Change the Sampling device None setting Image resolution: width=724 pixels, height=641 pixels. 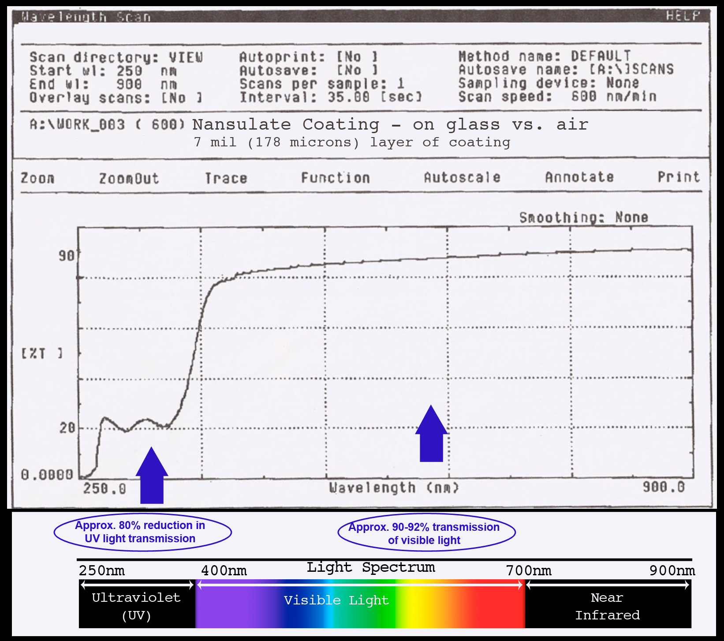coord(549,82)
